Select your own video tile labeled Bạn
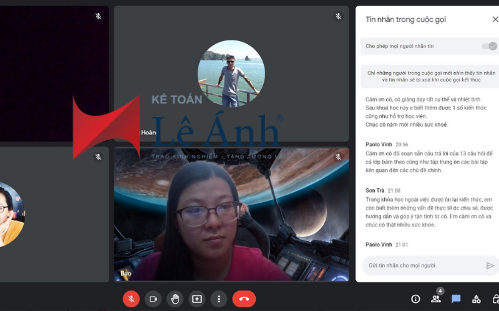 (x=231, y=215)
